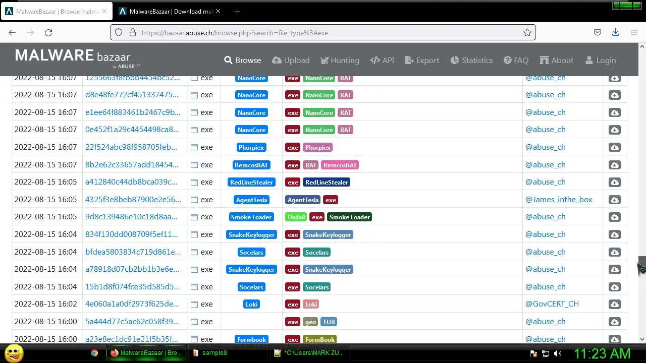The image size is (646, 363).
Task: Switch to MalwareBazaar Browse tab
Action: point(56,11)
